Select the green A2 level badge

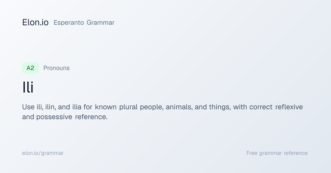(30, 68)
